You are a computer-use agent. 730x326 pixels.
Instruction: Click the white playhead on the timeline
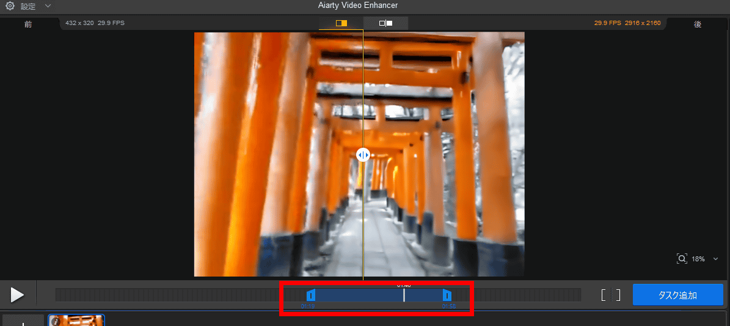tap(404, 295)
